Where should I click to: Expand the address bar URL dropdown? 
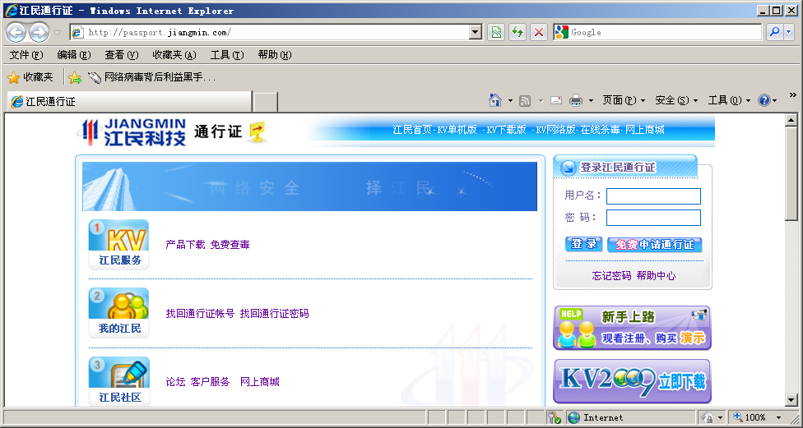point(476,32)
